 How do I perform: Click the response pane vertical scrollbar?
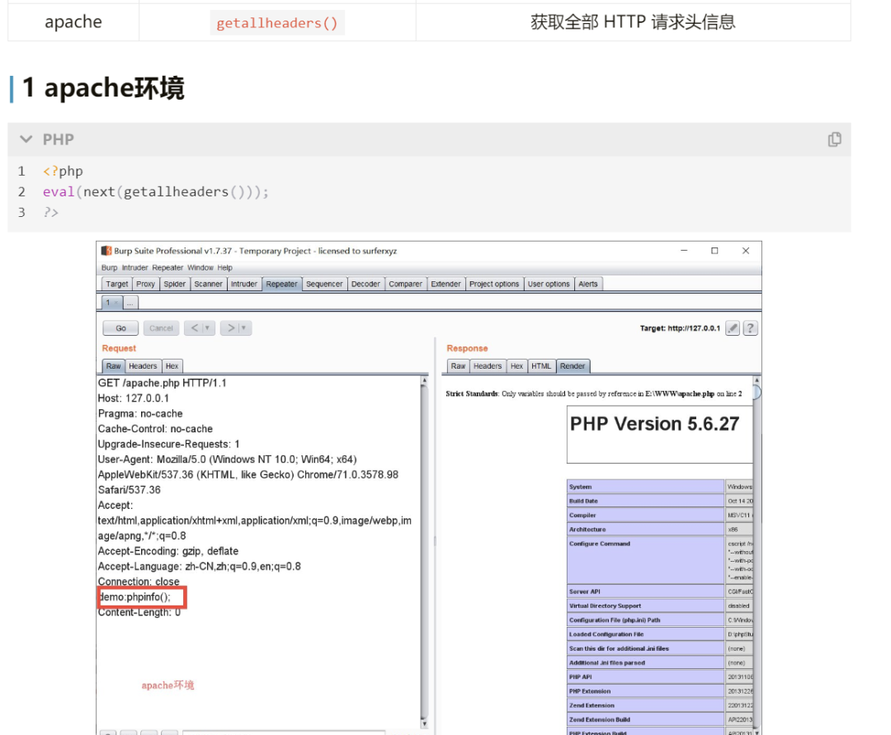coord(757,557)
